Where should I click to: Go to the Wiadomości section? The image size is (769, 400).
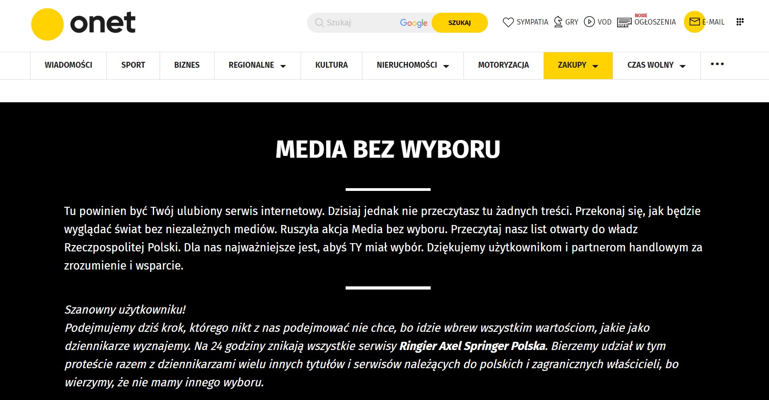68,65
